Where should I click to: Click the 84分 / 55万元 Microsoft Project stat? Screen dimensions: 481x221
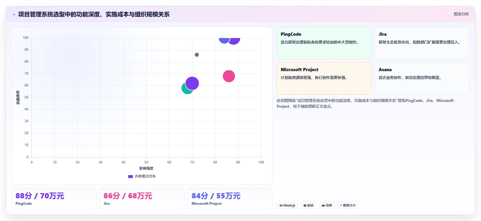pos(230,199)
